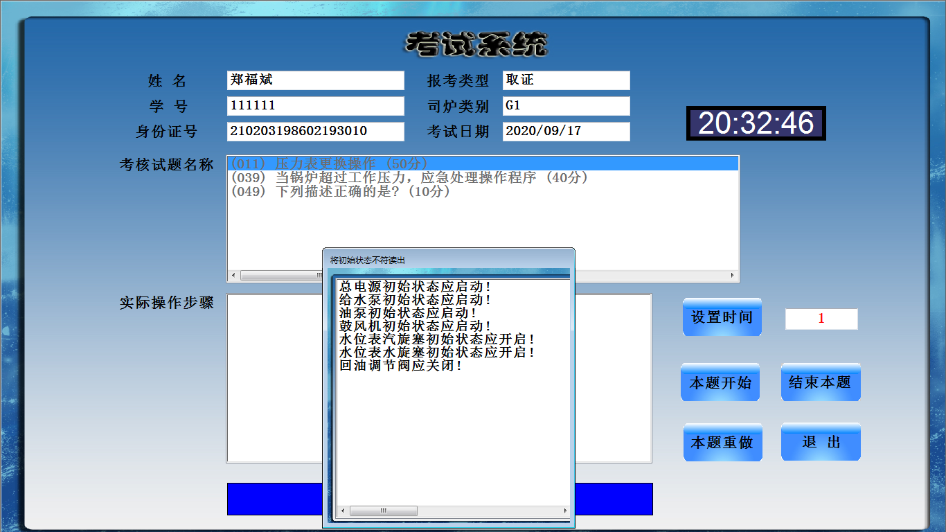Click the 司炉类别 field showing G1
The height and width of the screenshot is (532, 946).
(x=566, y=106)
